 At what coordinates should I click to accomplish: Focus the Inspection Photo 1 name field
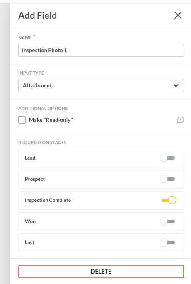click(x=101, y=50)
